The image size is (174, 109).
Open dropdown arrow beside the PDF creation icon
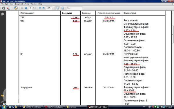point(11,8)
